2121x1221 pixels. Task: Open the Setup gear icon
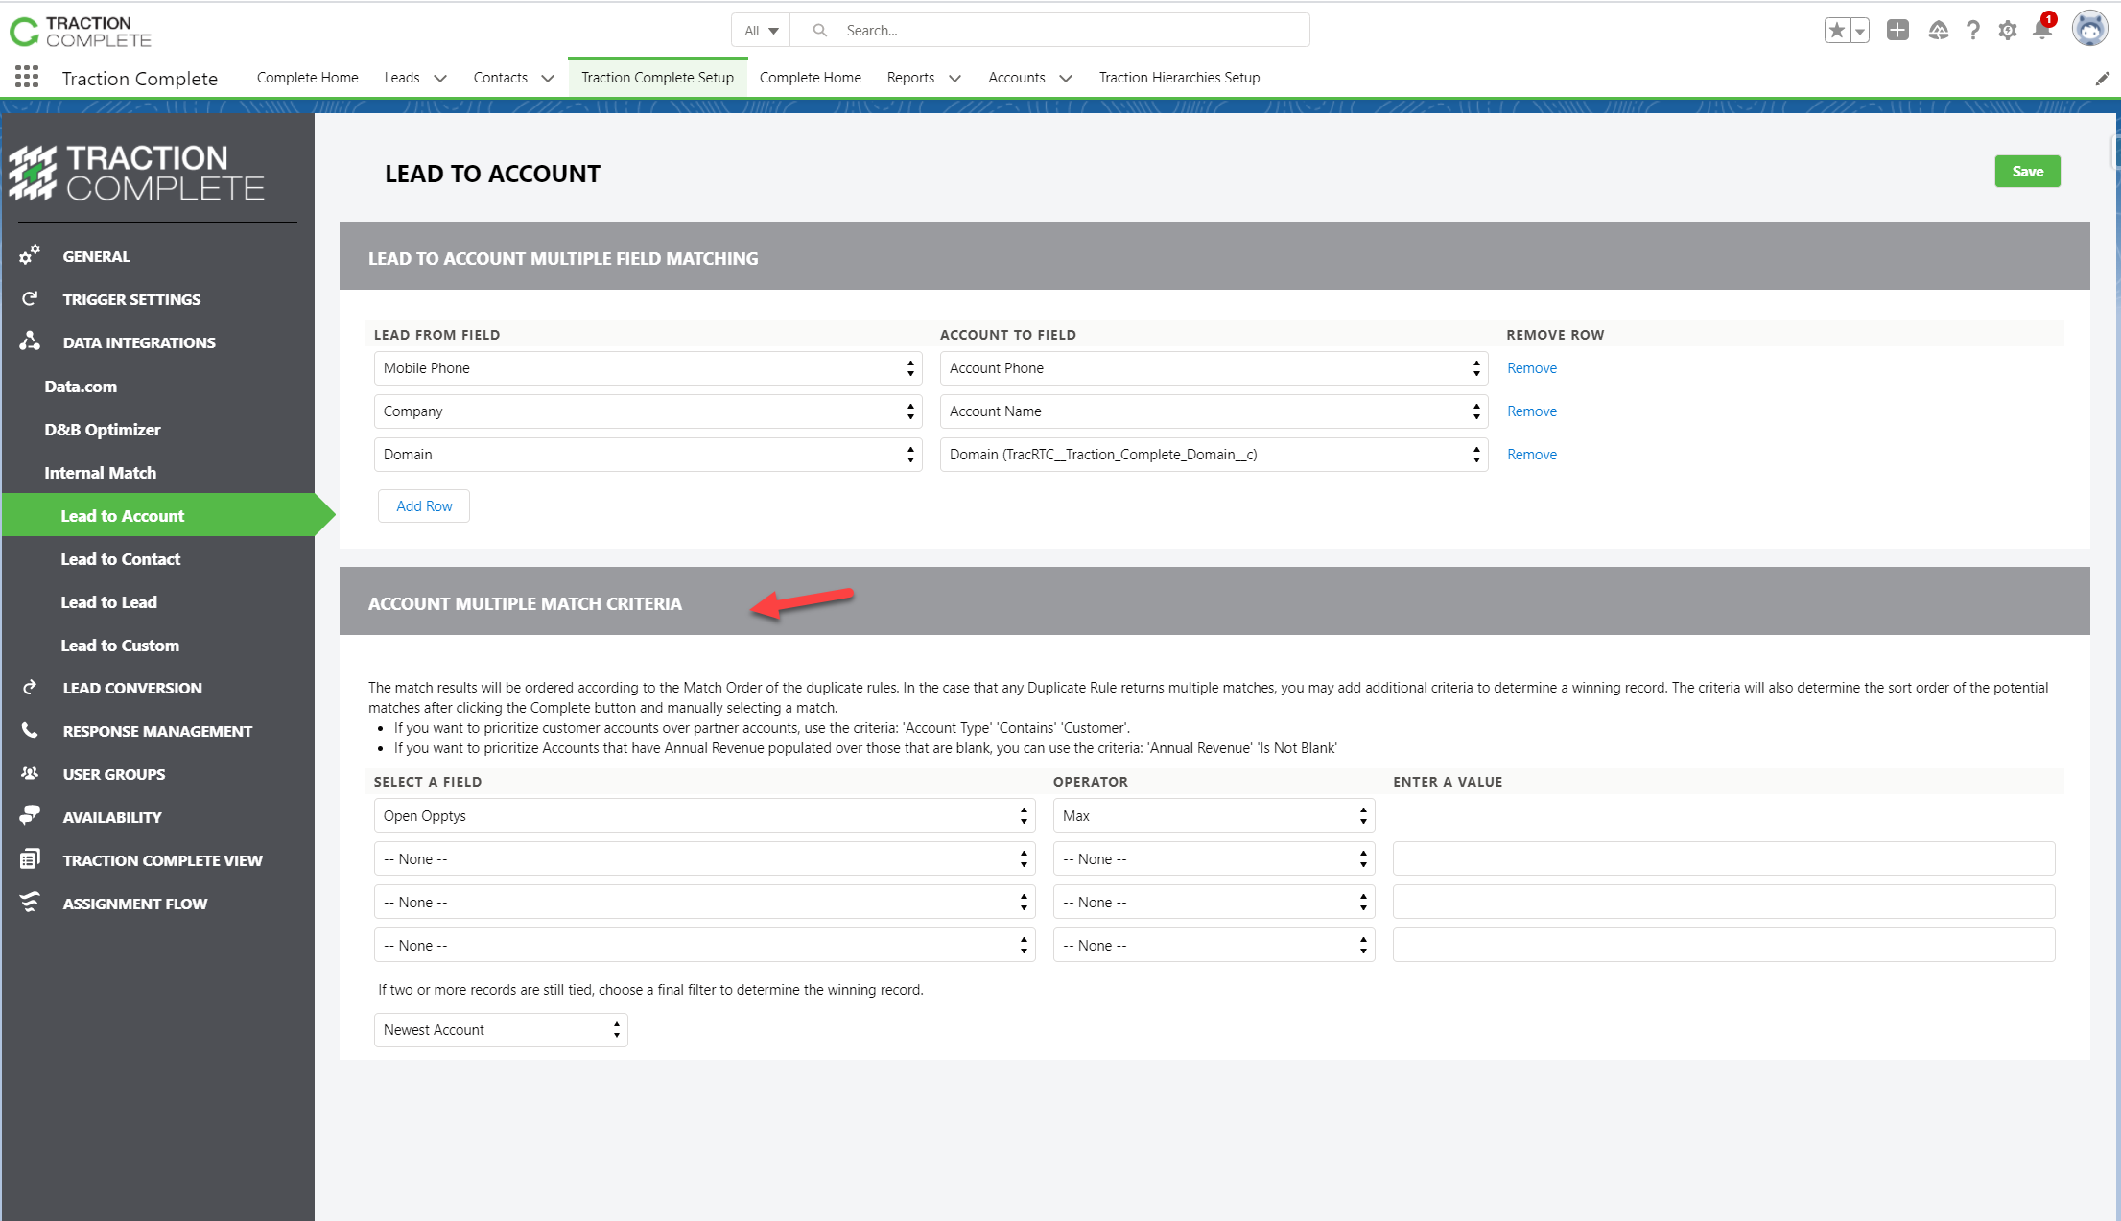click(x=2008, y=31)
